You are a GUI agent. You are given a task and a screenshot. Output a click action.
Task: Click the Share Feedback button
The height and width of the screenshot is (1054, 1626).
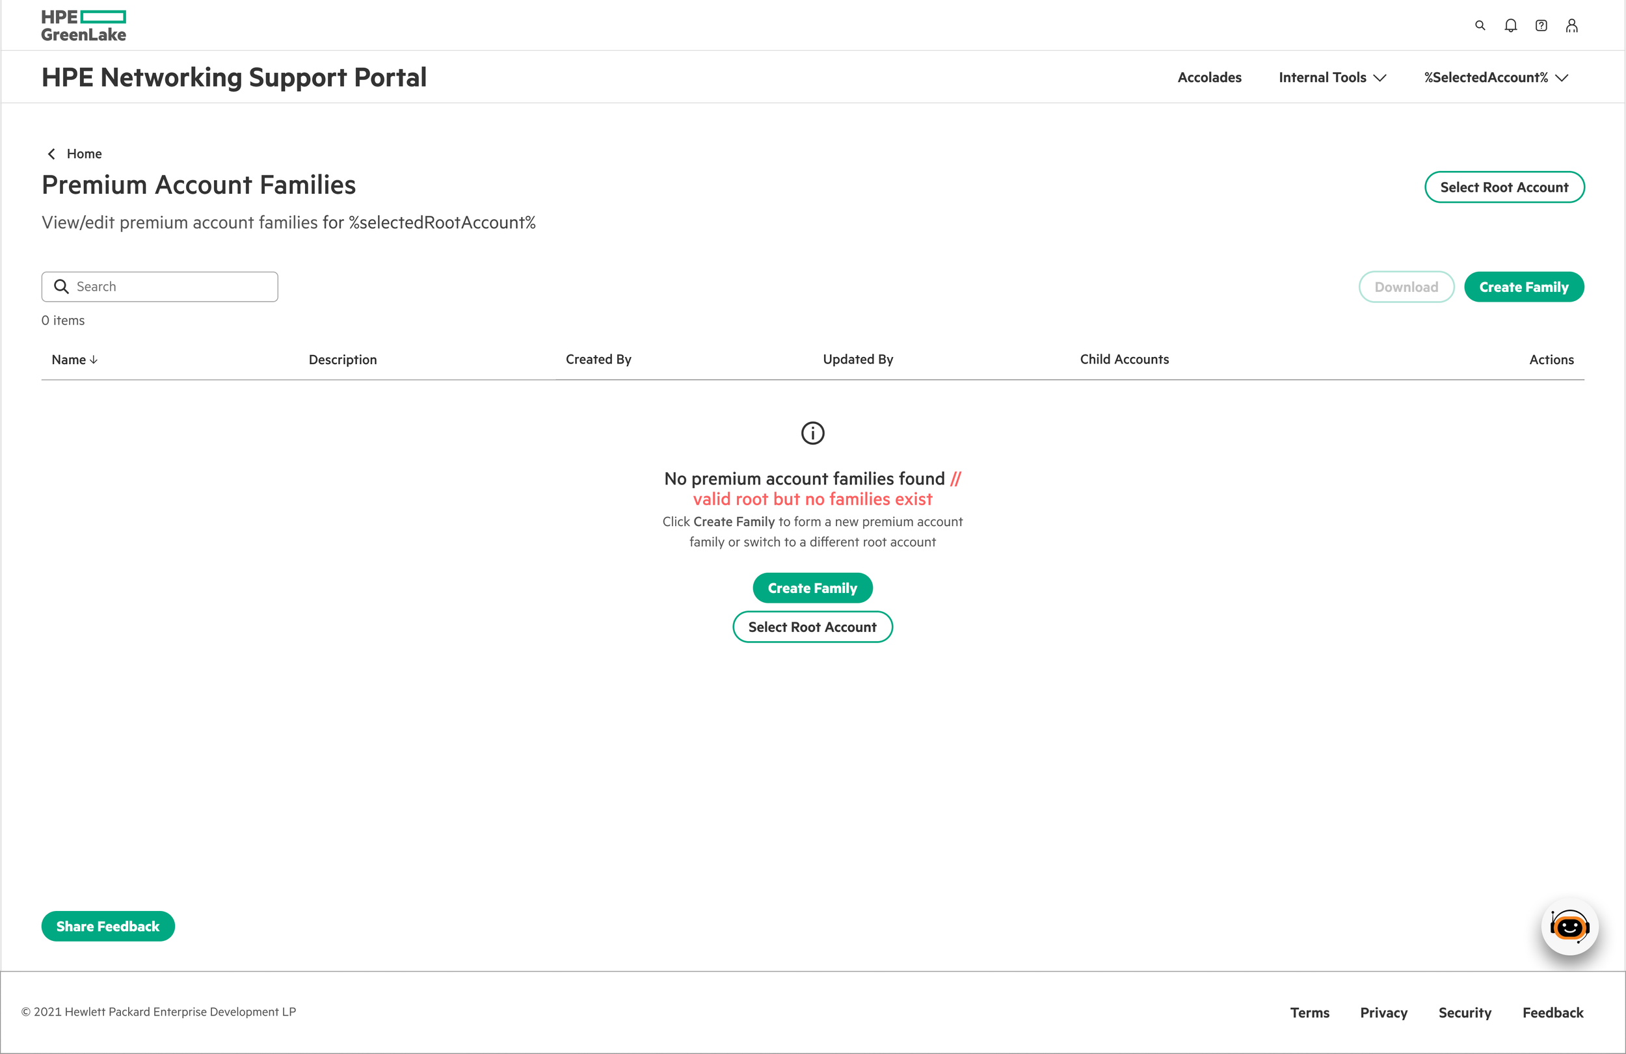tap(108, 927)
